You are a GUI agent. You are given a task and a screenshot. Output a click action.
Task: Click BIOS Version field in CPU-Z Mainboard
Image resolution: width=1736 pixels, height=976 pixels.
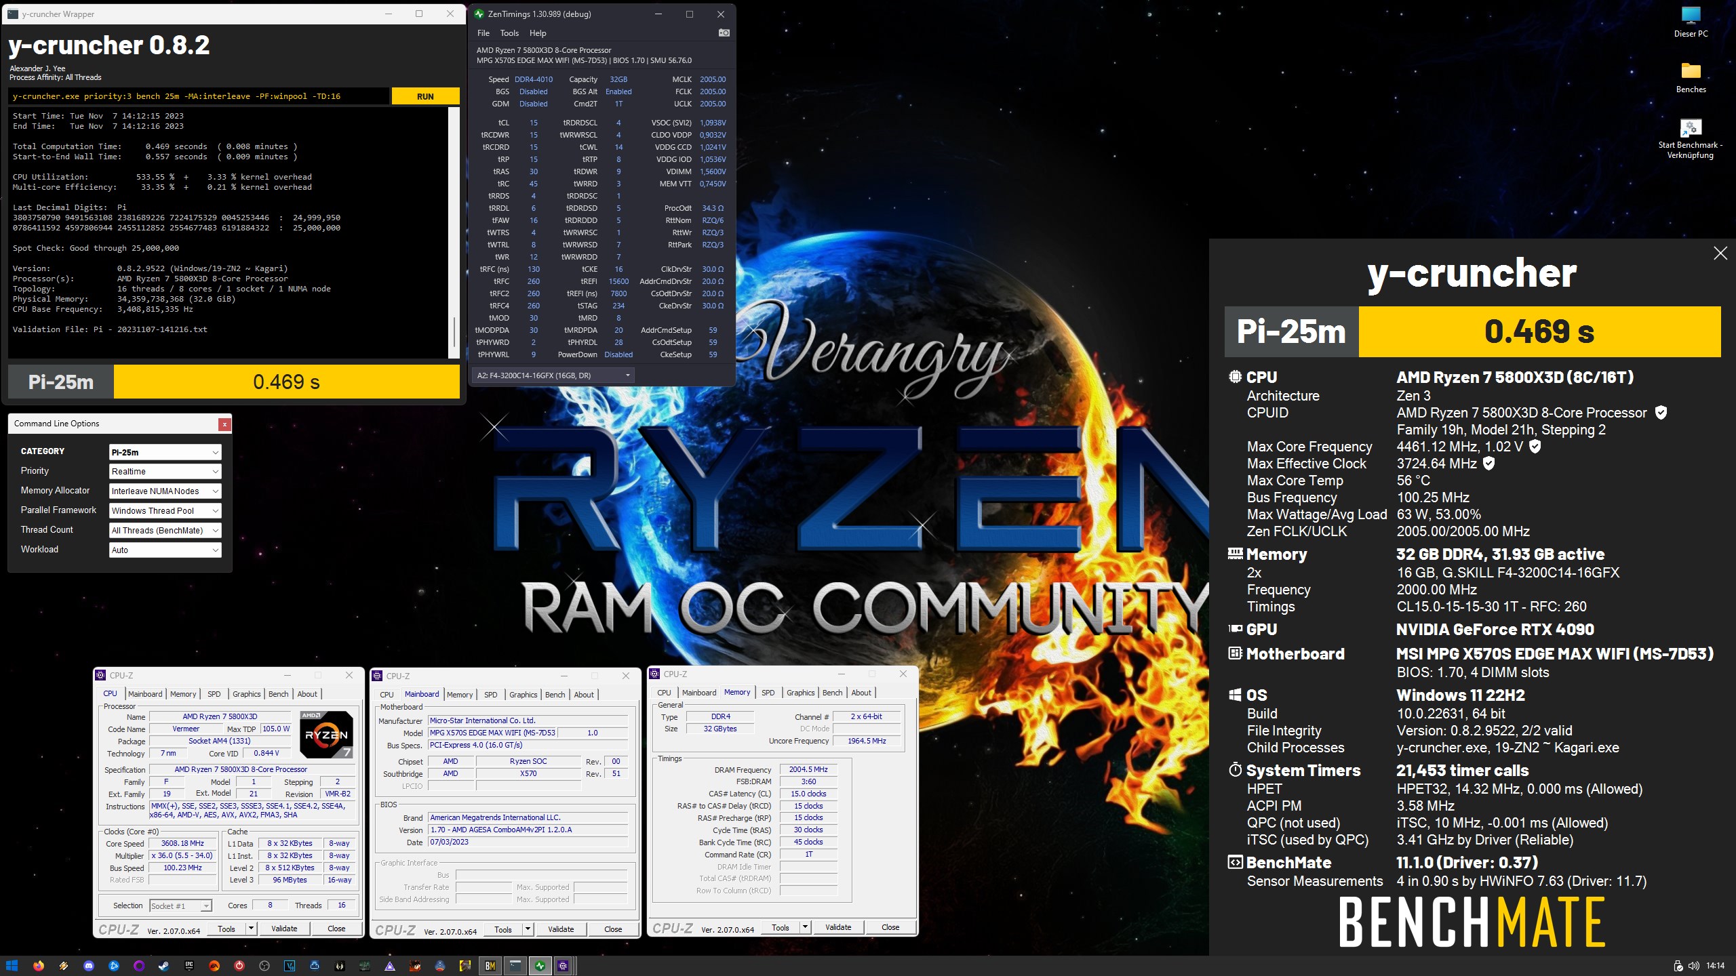528,830
